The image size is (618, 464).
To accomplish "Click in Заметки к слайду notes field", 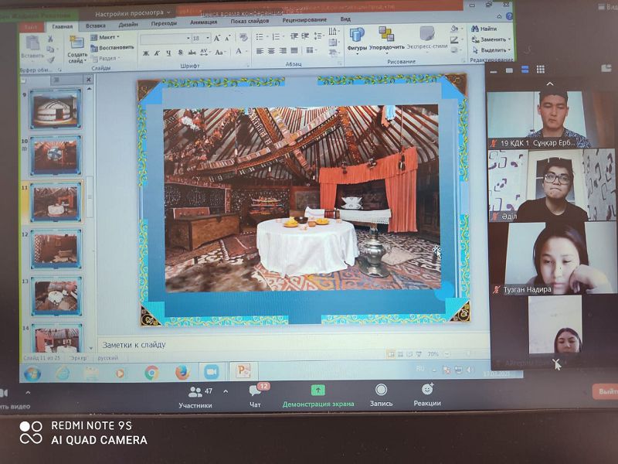I will pos(292,345).
